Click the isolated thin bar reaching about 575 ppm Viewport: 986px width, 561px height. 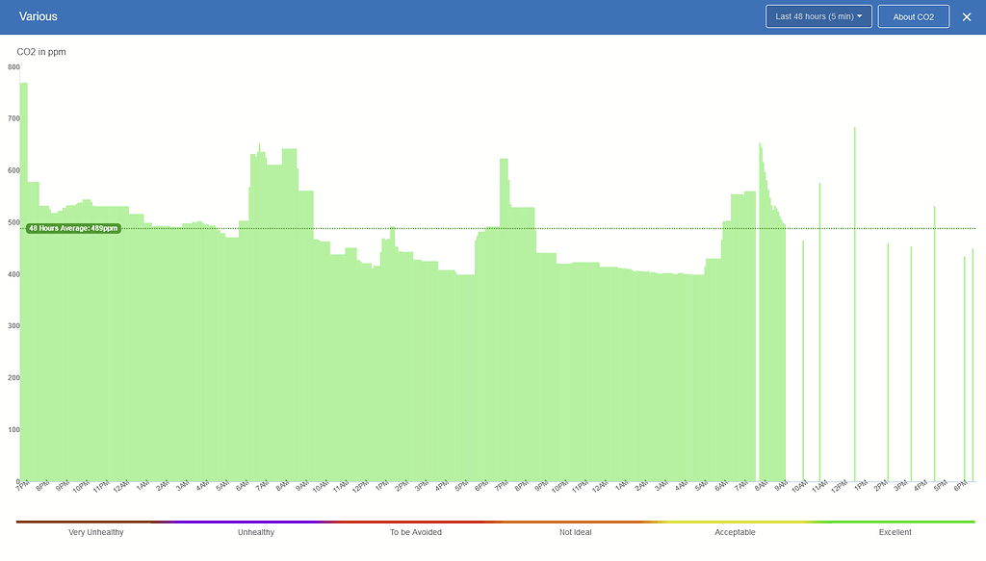(x=819, y=337)
